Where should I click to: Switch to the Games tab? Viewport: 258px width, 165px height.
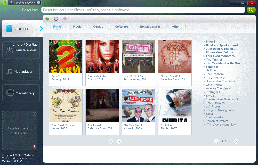98,27
